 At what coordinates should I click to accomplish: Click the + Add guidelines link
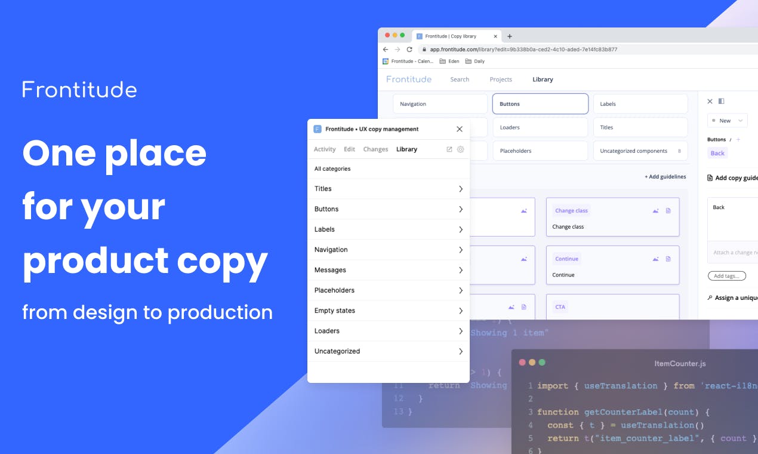(x=665, y=177)
